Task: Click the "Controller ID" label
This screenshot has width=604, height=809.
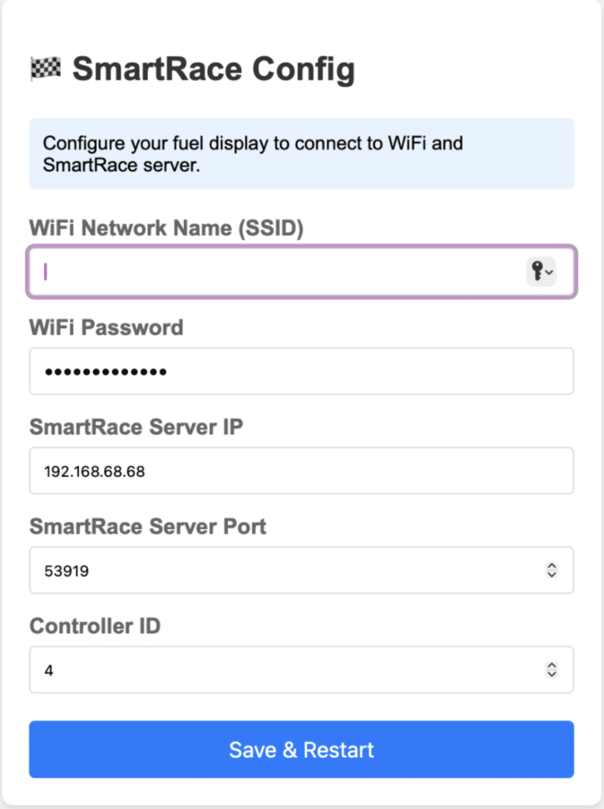Action: 95,627
